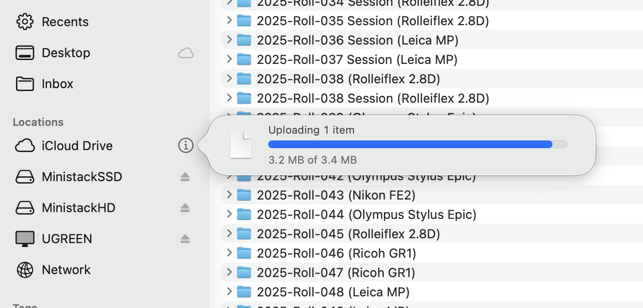Select the Recents smart folder icon
Screen dimensions: 643x308
(25, 21)
